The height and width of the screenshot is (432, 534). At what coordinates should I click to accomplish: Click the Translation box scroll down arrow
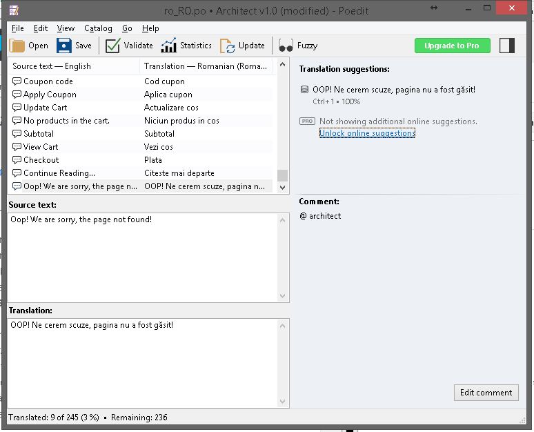[282, 402]
